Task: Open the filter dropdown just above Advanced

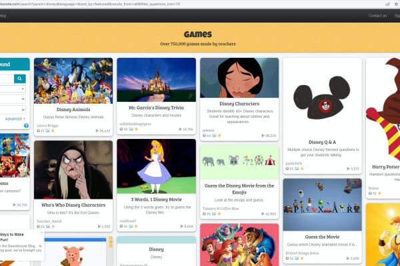Action: 13,110
